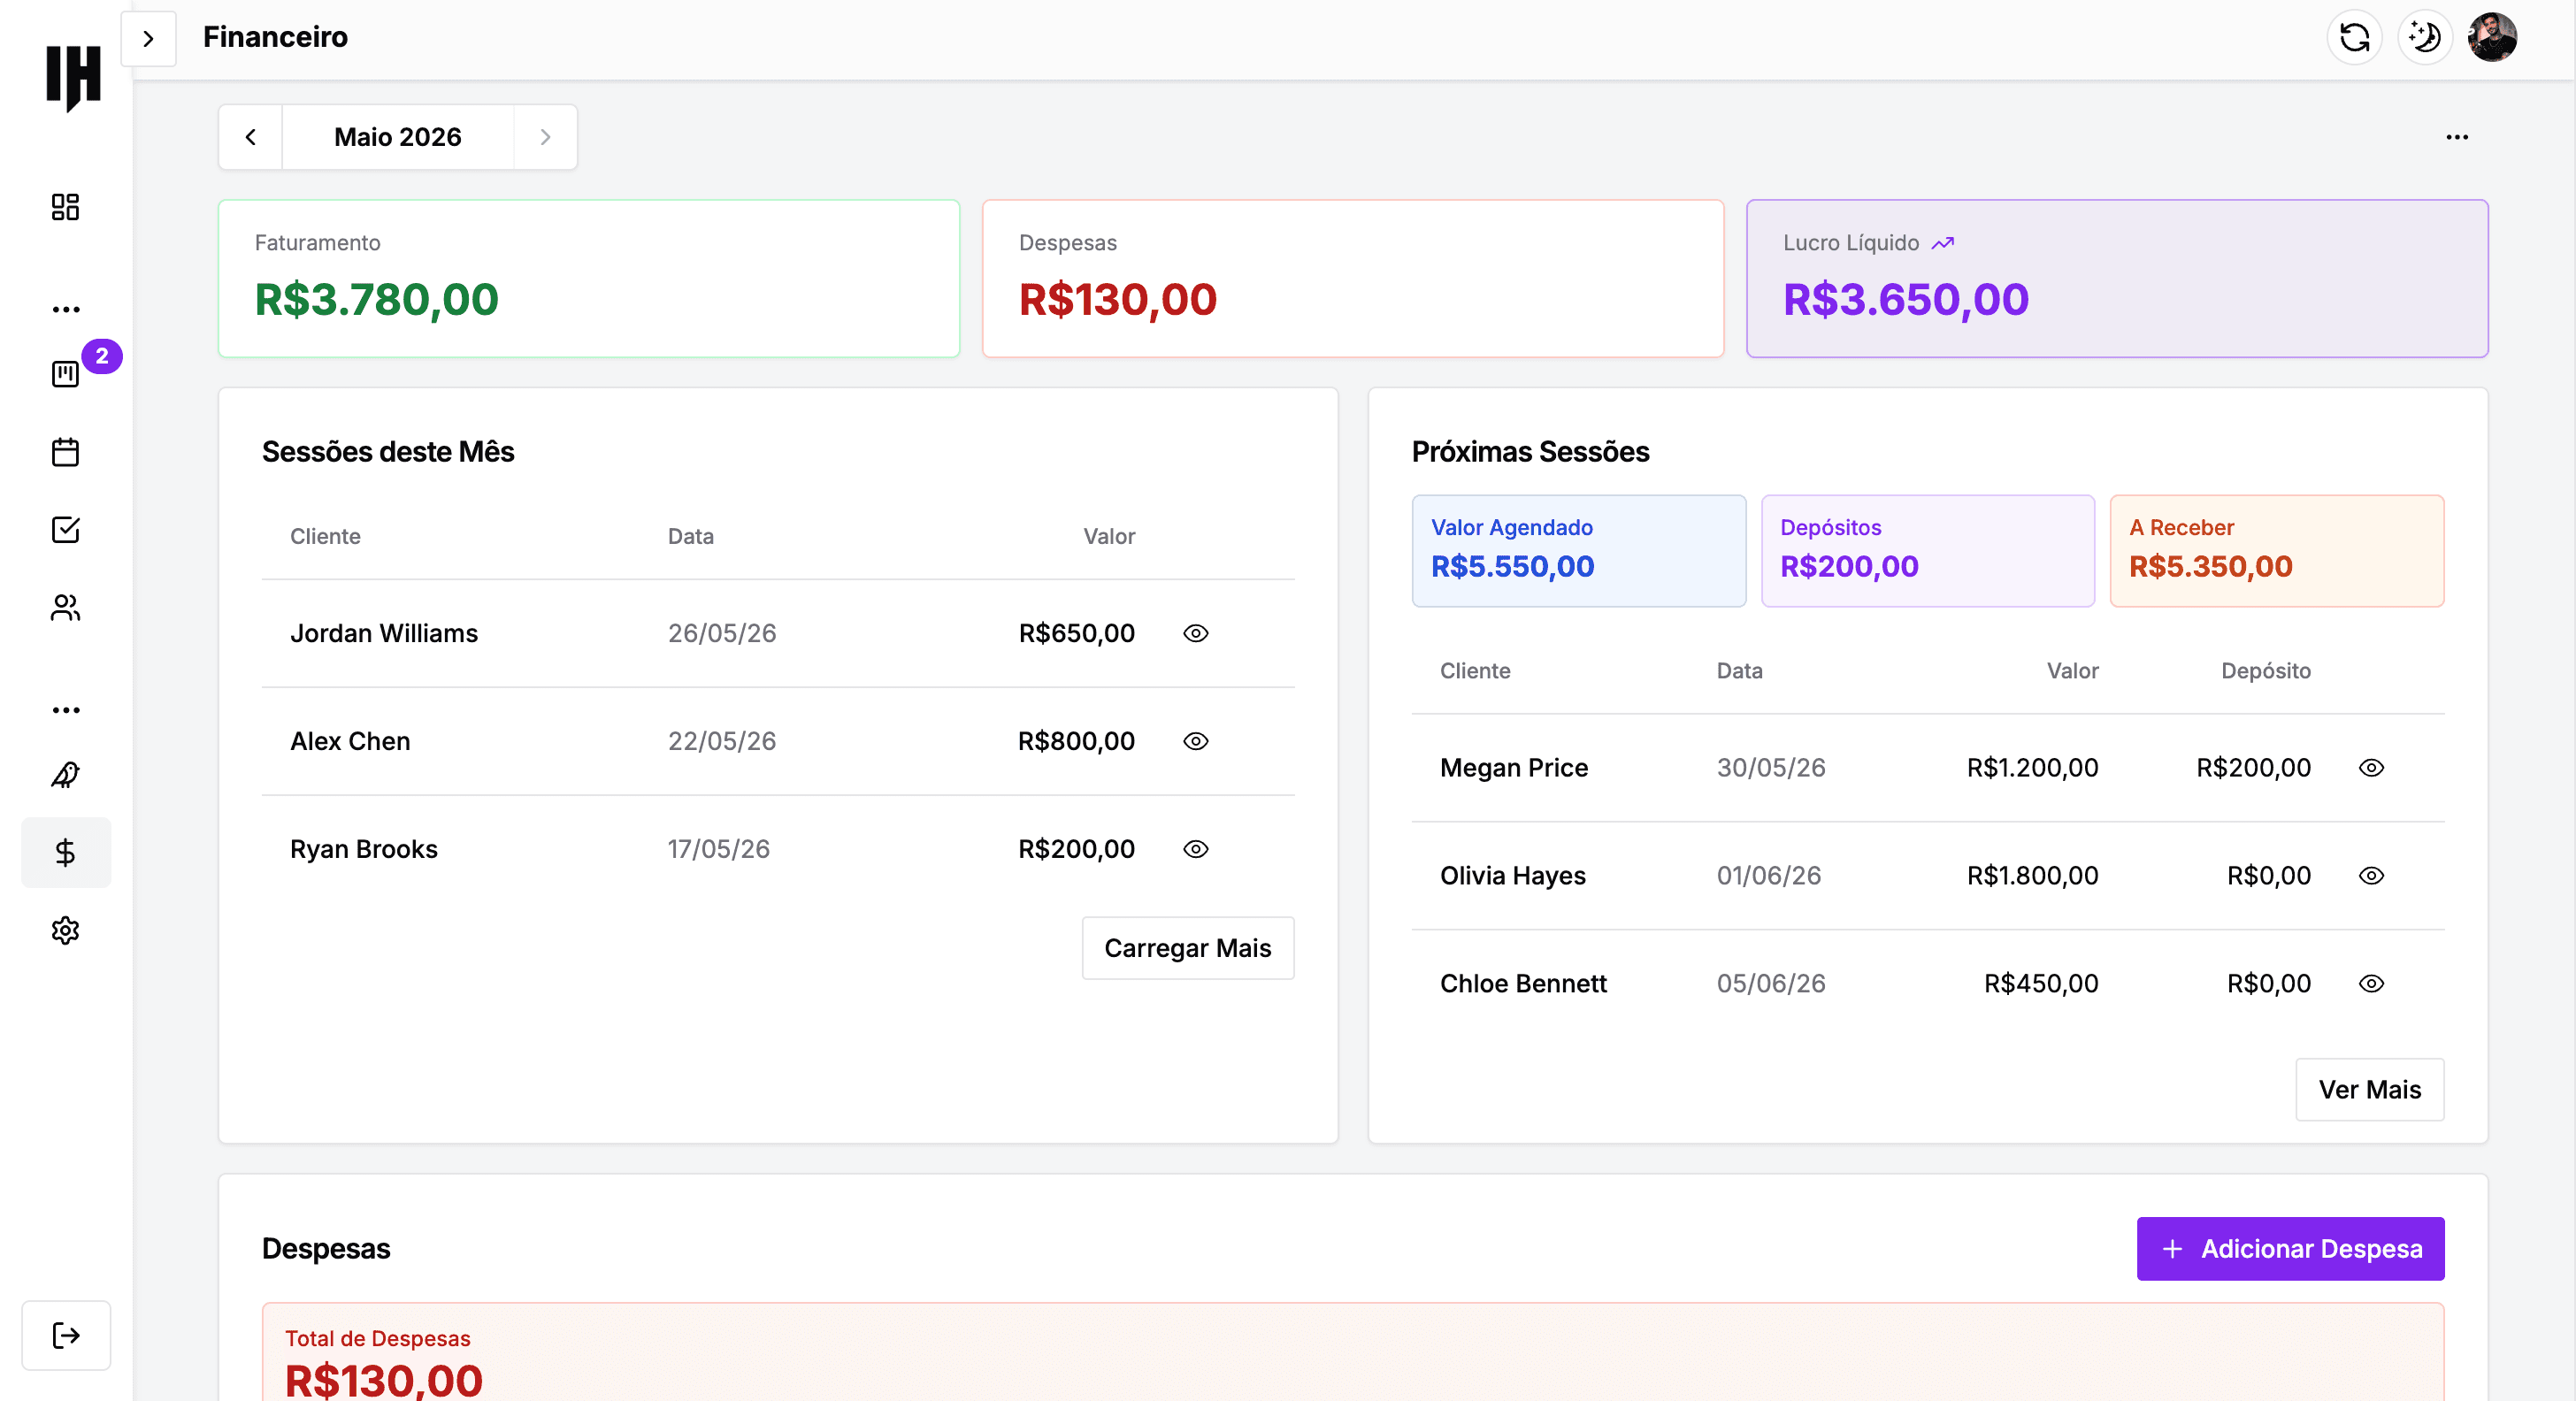This screenshot has width=2576, height=1401.
Task: Open the board icon with badge 2
Action: 65,374
